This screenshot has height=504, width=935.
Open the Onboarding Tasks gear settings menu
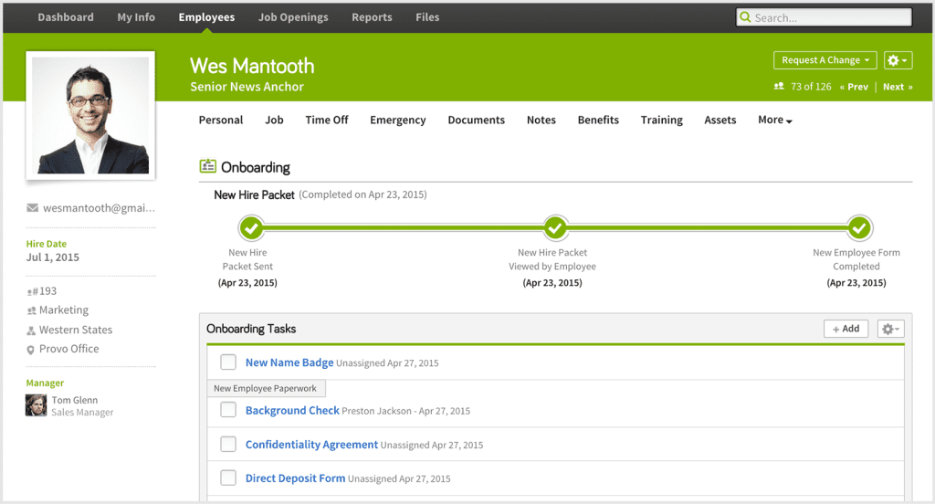pyautogui.click(x=889, y=329)
